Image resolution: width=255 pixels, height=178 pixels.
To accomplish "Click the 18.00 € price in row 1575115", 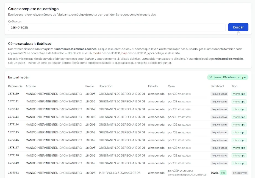I will (x=90, y=132).
